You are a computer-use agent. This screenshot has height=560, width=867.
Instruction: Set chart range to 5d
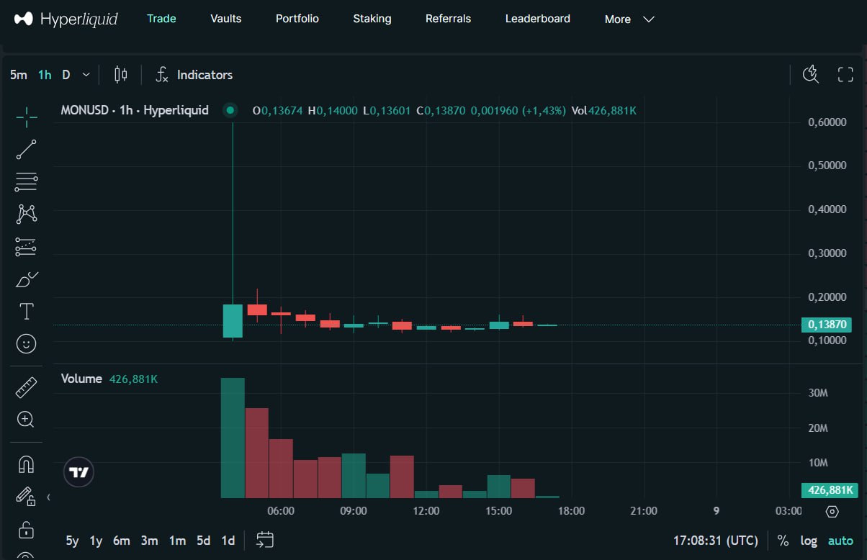click(204, 541)
